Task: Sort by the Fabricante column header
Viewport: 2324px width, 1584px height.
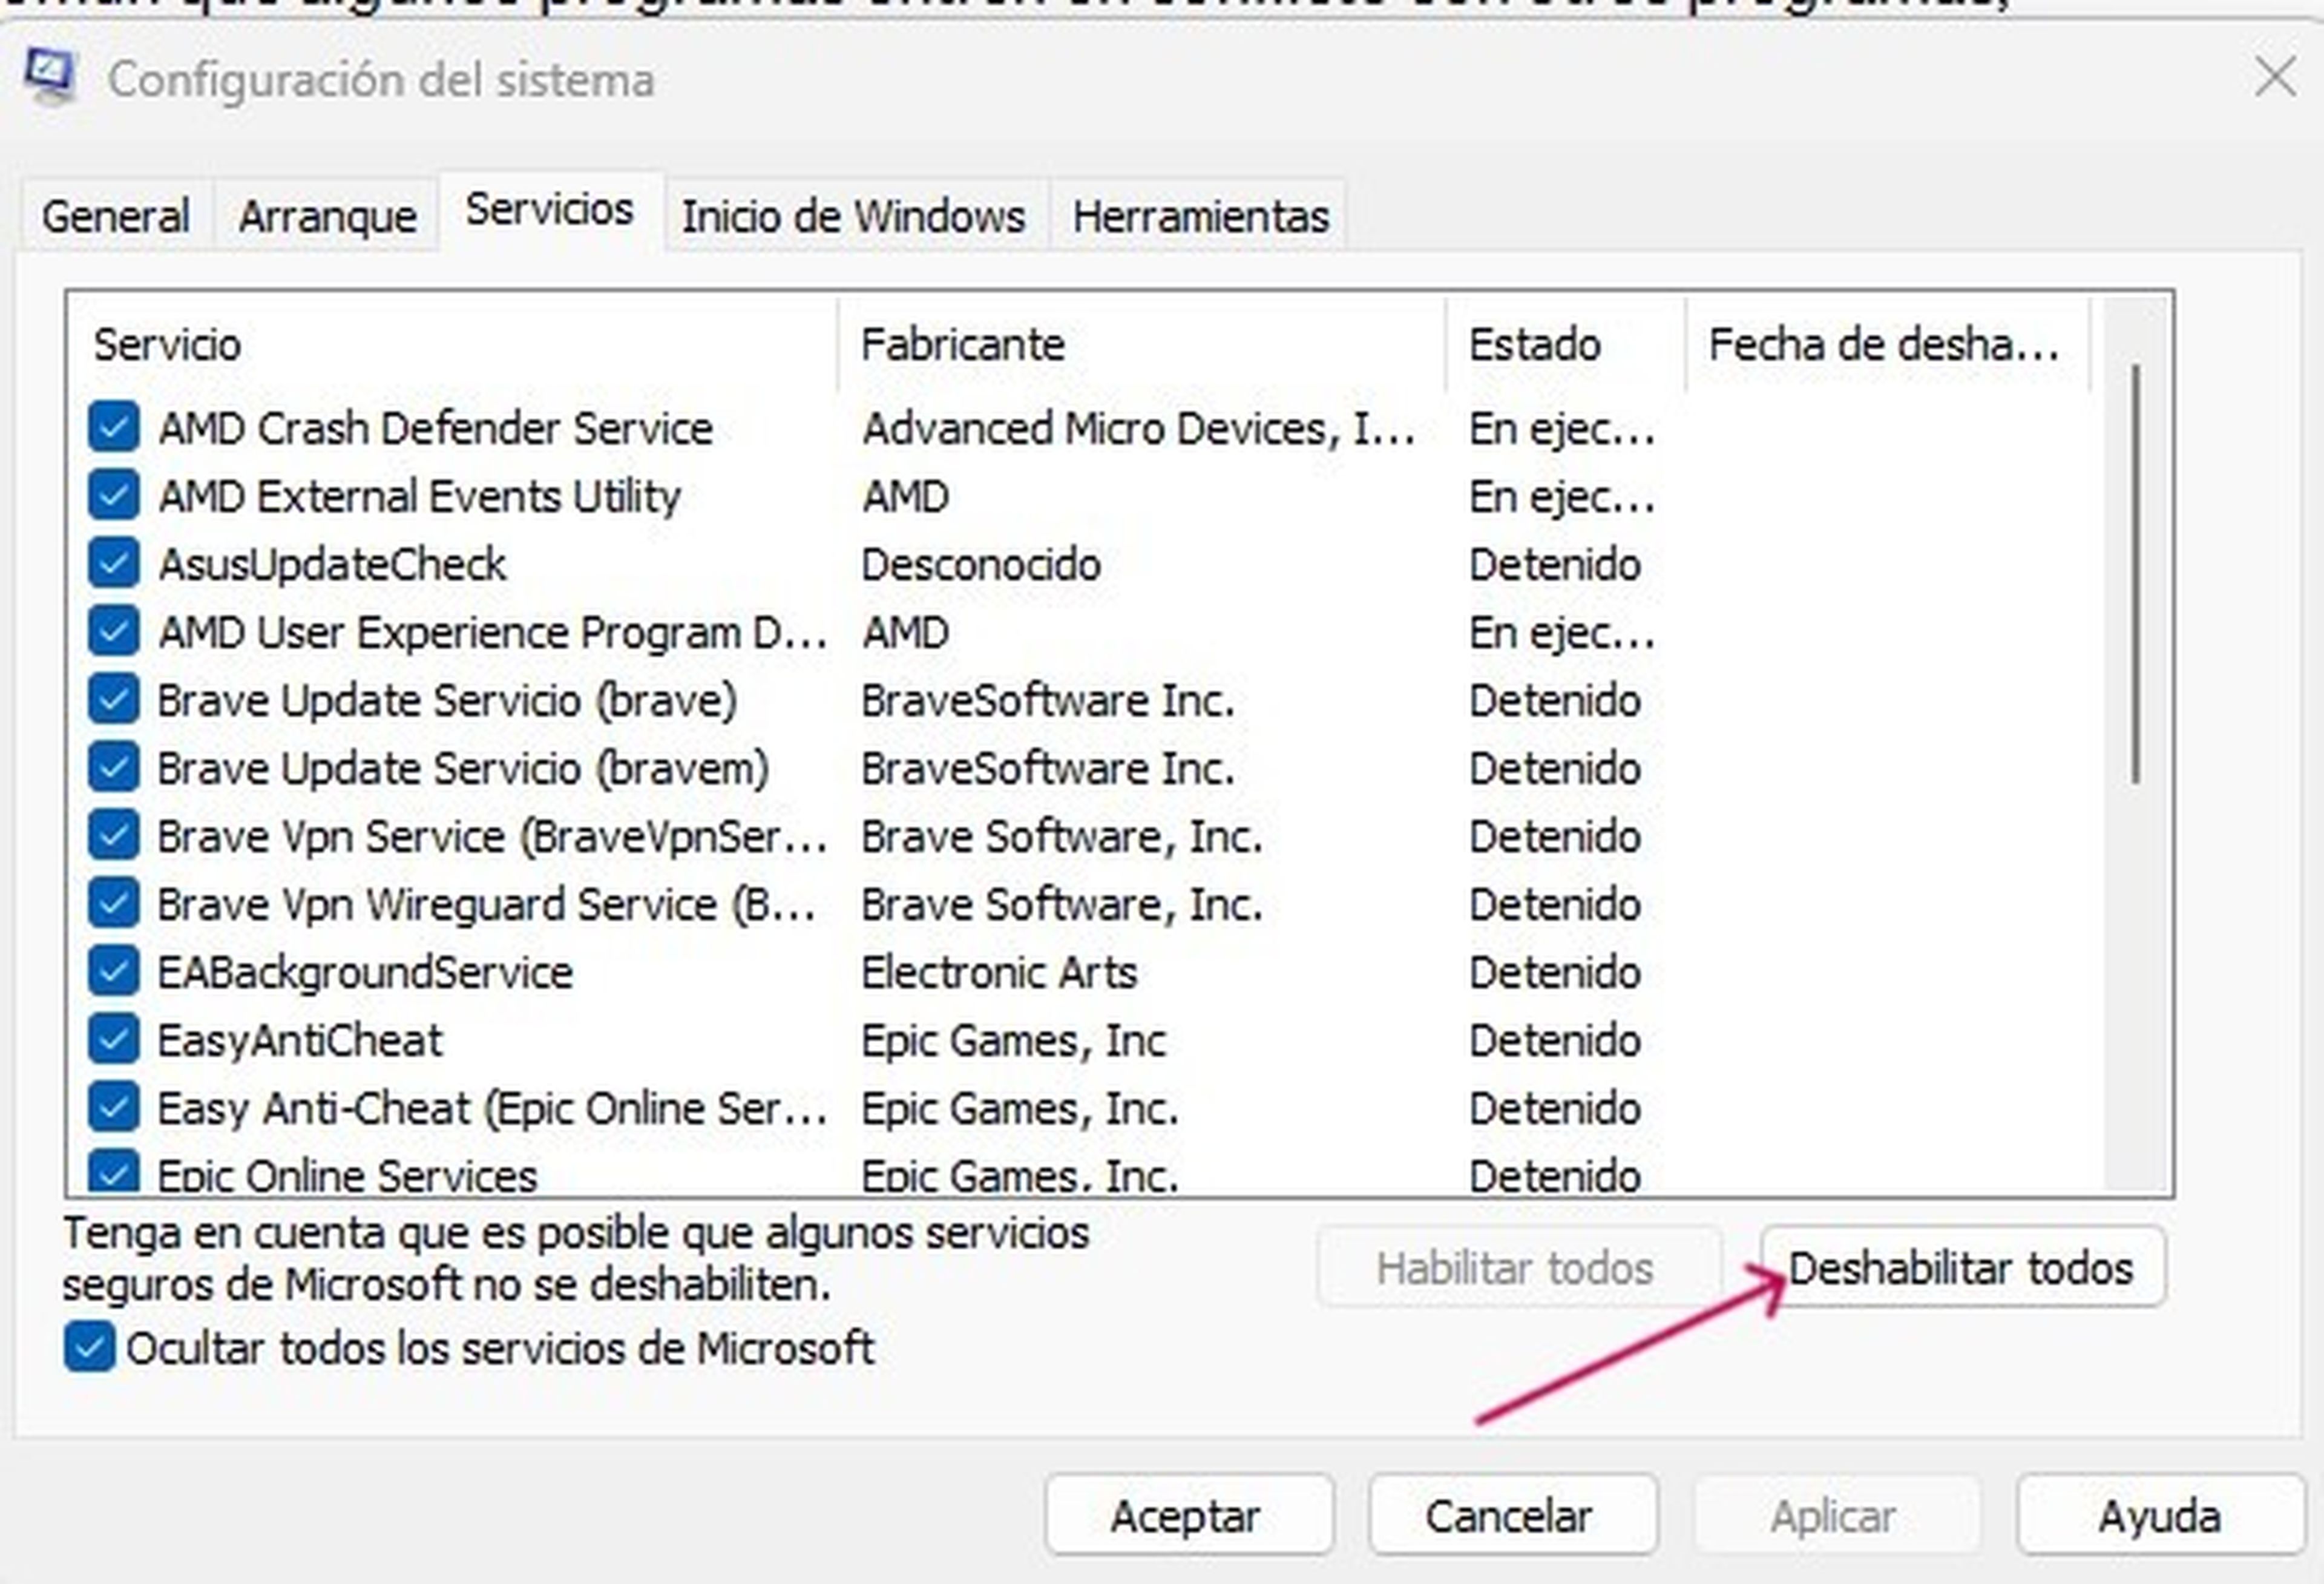Action: (x=1142, y=344)
